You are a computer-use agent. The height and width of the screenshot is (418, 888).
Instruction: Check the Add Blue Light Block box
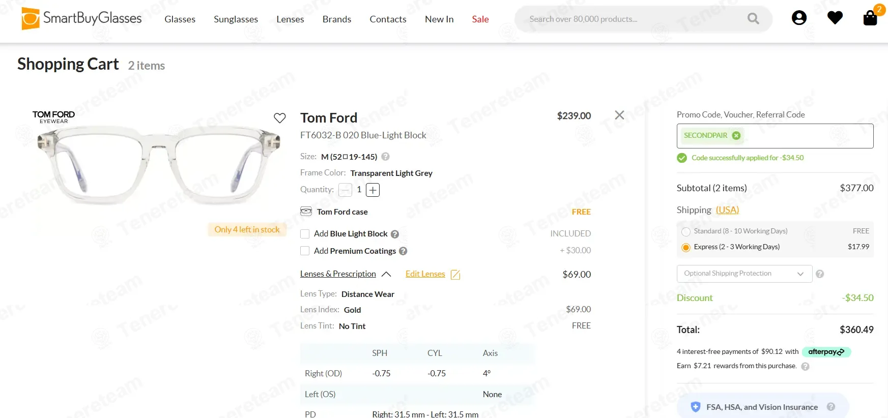click(305, 234)
